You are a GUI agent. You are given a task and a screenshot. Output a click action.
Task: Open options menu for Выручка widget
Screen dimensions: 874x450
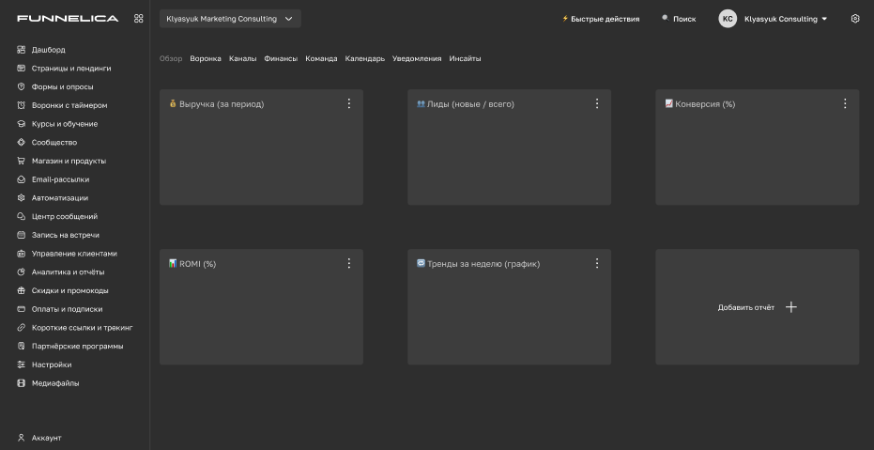click(349, 104)
